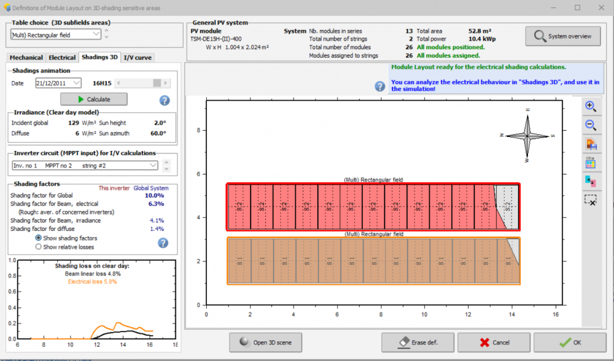Click the swap/resize rectangles icon
The width and height of the screenshot is (614, 361).
591,181
